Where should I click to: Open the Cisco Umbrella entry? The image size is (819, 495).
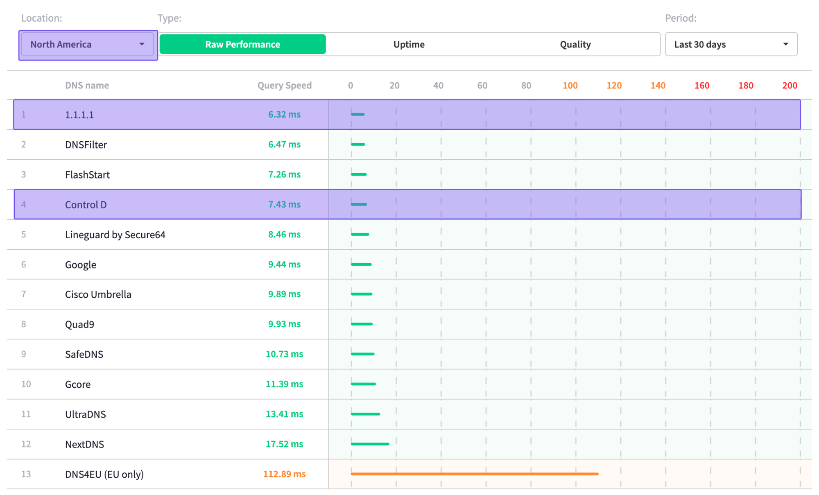[98, 294]
